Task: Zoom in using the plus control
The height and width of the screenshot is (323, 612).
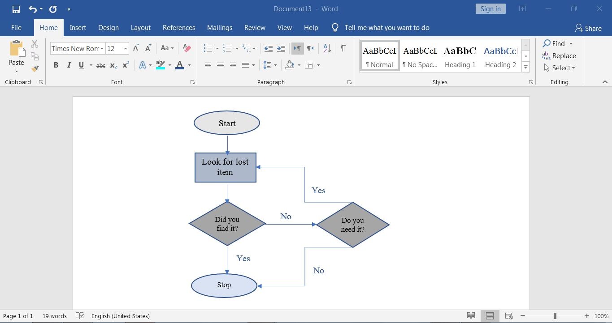Action: pos(586,315)
